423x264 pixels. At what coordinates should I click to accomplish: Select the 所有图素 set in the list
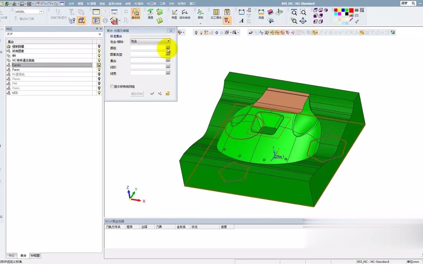tap(18, 51)
